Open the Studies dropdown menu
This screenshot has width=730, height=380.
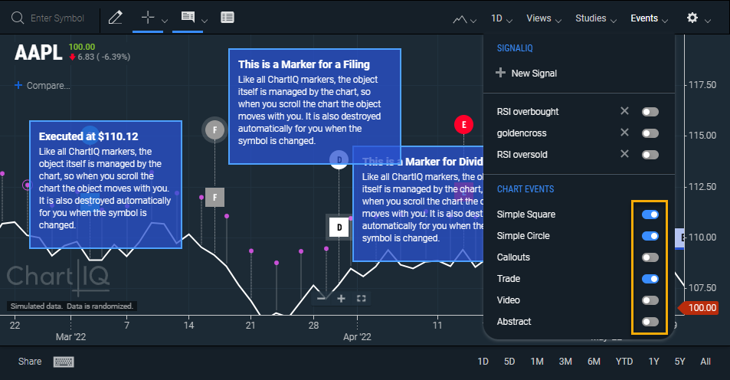595,18
